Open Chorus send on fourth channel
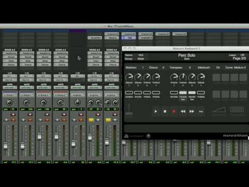Viewport: 249px width, 187px height. (x=61, y=64)
